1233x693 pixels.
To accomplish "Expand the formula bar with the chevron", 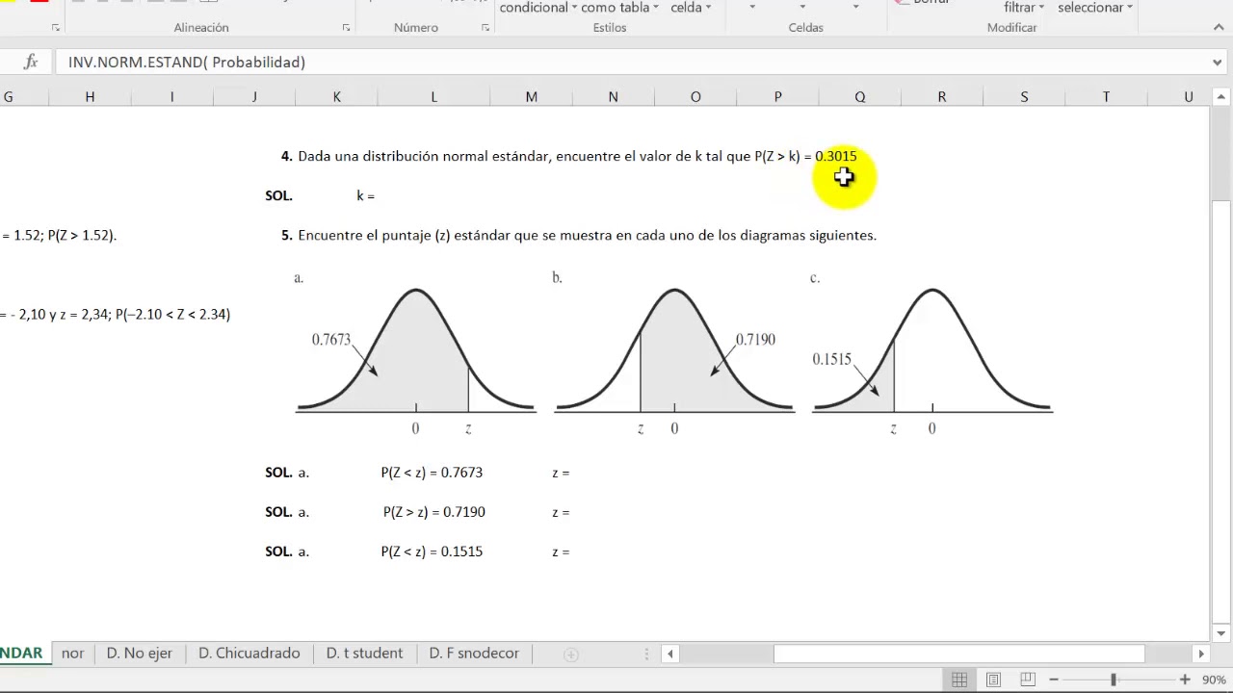I will pos(1218,62).
